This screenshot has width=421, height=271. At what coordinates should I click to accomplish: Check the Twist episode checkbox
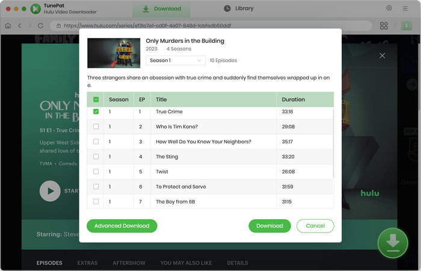[x=96, y=172]
